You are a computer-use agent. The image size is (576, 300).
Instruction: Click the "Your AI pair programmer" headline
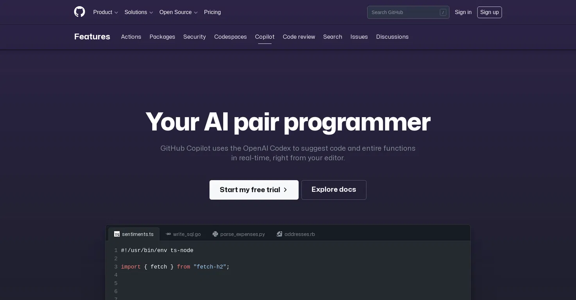288,121
